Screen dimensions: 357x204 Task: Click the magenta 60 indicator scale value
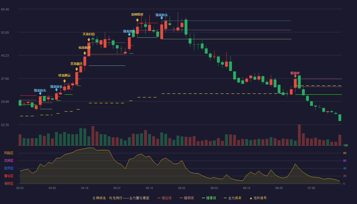tap(345, 161)
